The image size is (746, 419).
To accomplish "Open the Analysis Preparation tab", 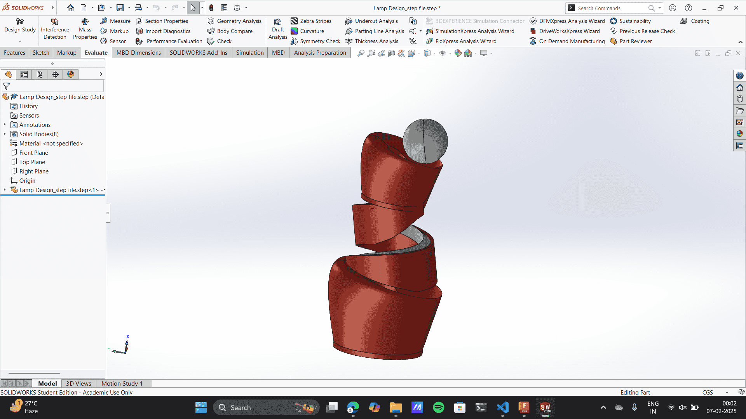I will pyautogui.click(x=320, y=53).
